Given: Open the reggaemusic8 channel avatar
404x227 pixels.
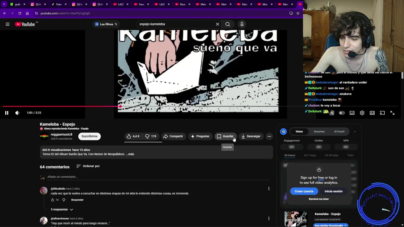Looking at the screenshot, I should [x=44, y=136].
